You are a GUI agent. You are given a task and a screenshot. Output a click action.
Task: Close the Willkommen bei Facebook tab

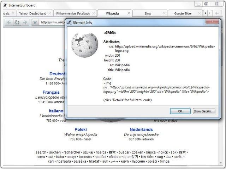coord(94,13)
